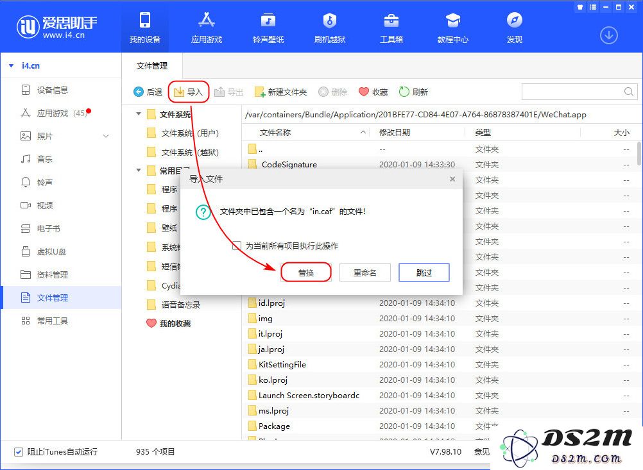
Task: Click the 刷新 refresh button
Action: [413, 92]
